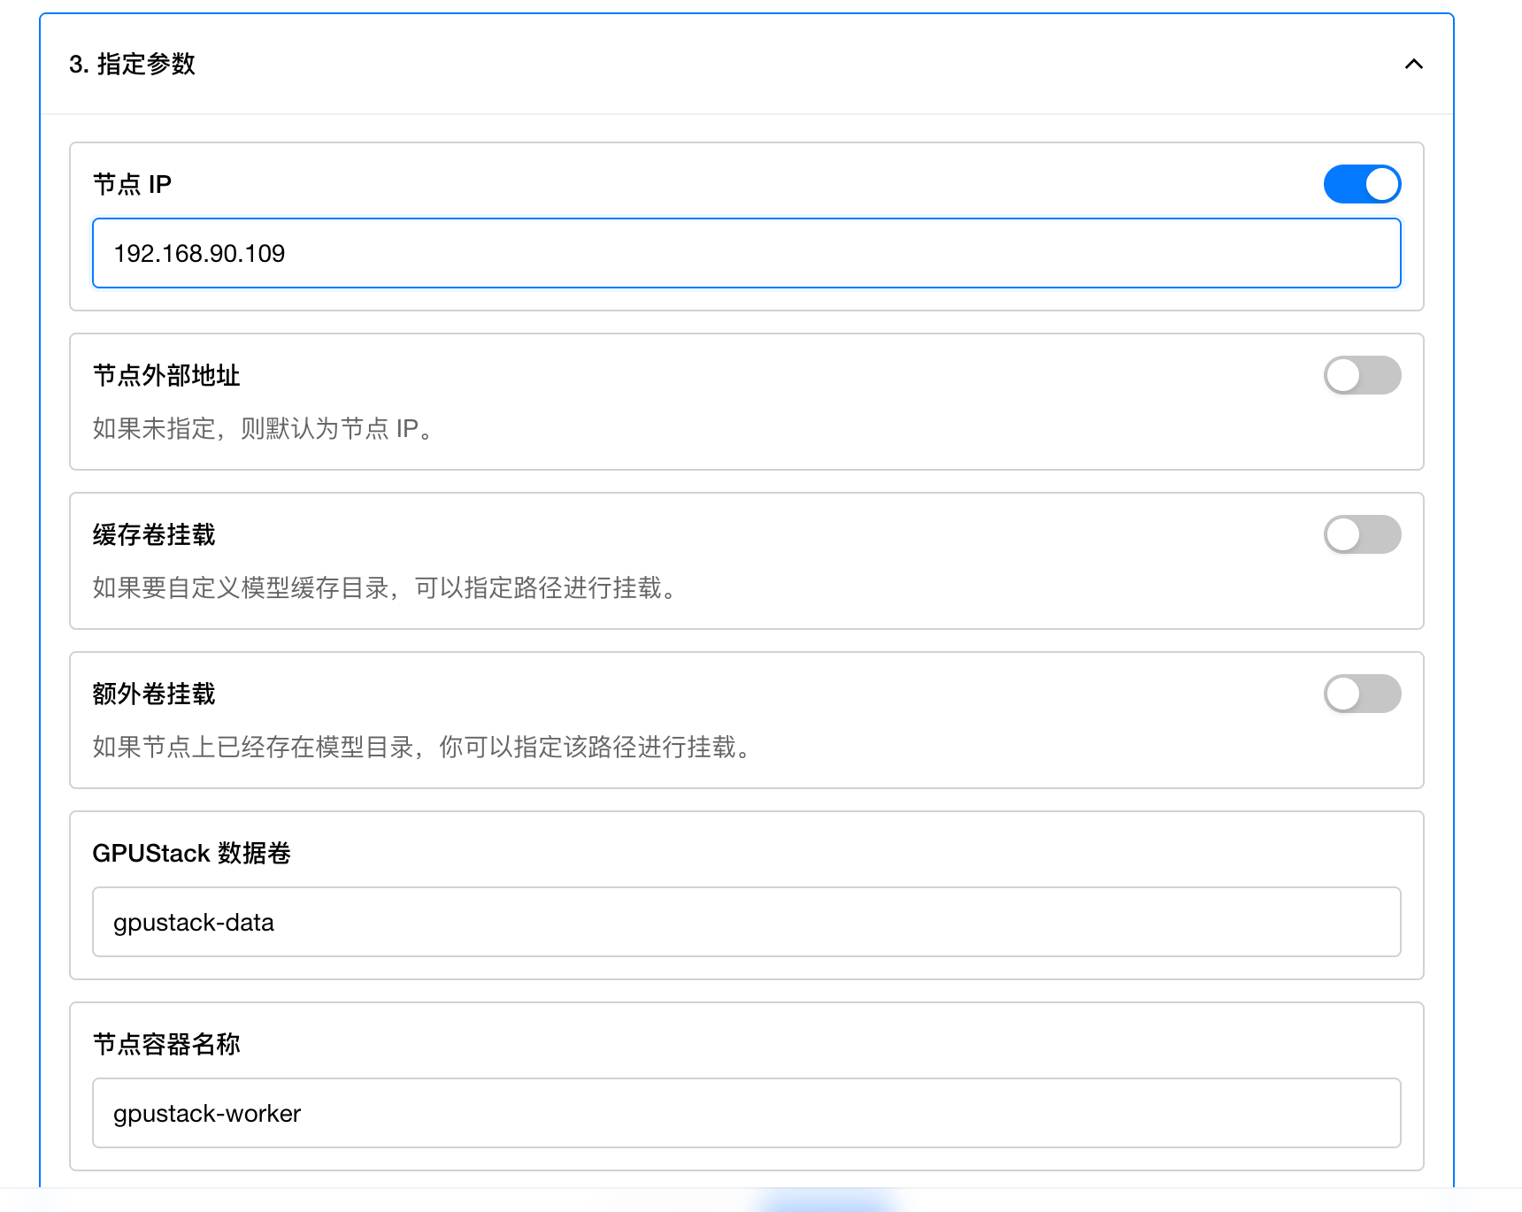Collapse section with the chevron-up icon
1522x1212 pixels.
[x=1413, y=64]
